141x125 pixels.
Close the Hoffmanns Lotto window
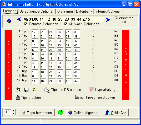point(137,4)
